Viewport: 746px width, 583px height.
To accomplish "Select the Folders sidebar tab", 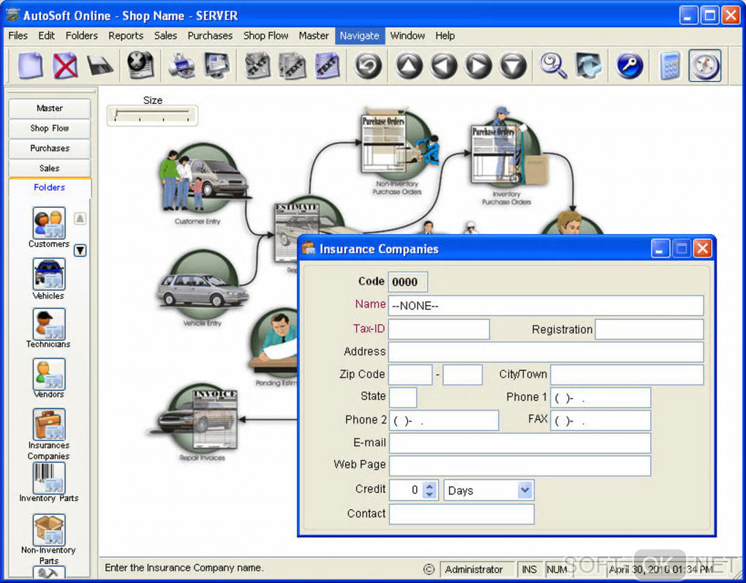I will click(x=50, y=187).
